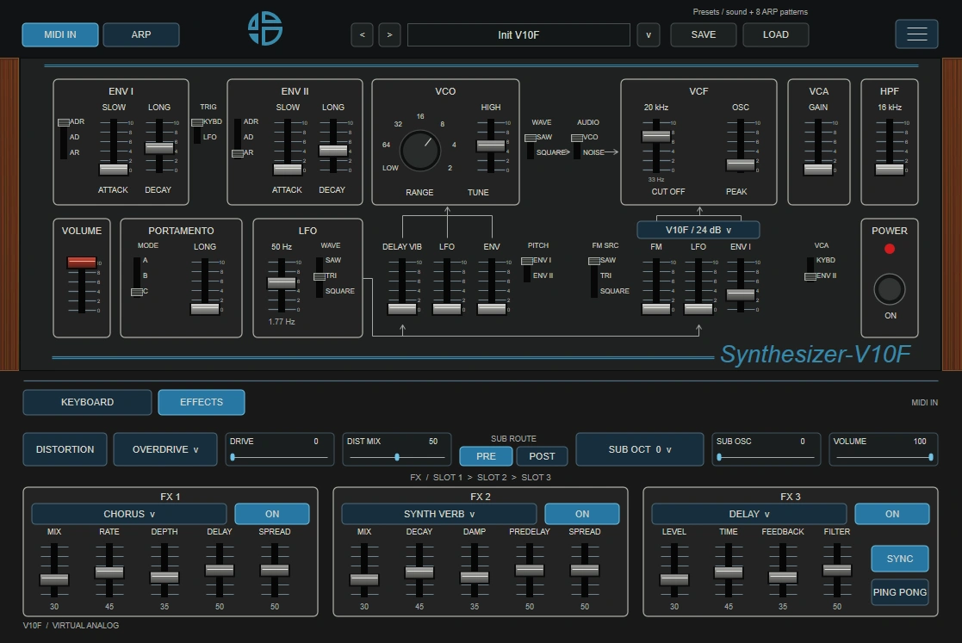
Task: Open the hamburger menu icon
Action: pos(916,34)
